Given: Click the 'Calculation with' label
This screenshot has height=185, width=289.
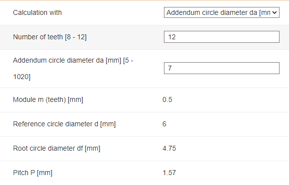Looking at the screenshot, I should 37,12.
